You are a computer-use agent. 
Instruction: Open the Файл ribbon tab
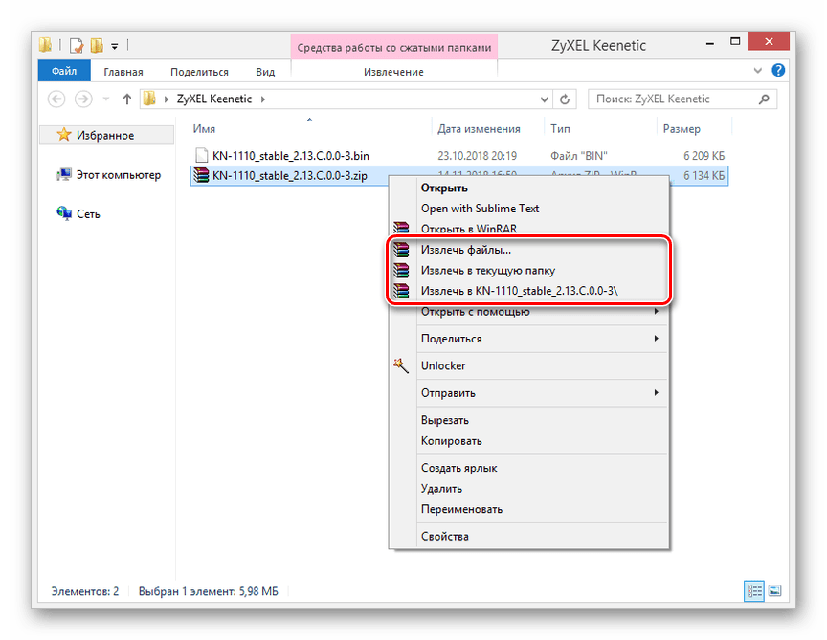(64, 72)
